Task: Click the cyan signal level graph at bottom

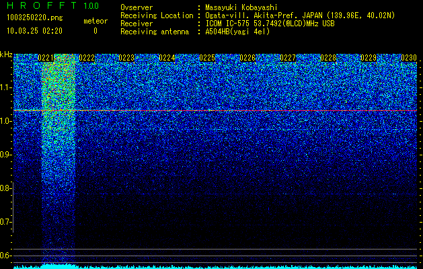Action: tap(215, 267)
